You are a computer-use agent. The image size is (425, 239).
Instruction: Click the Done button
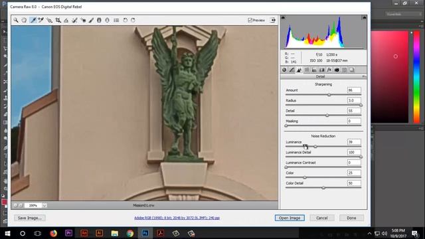pos(351,218)
